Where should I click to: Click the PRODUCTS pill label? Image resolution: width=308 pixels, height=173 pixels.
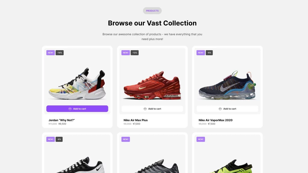(152, 11)
